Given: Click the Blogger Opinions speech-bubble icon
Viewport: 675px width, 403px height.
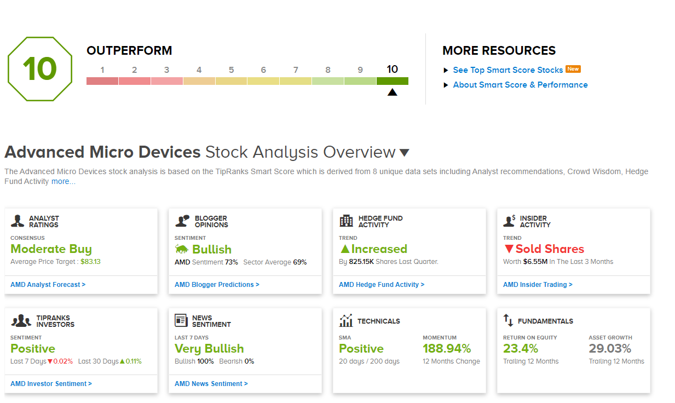Looking at the screenshot, I should (182, 221).
